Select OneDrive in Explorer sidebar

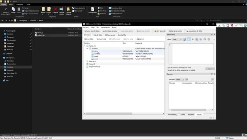coord(8,54)
